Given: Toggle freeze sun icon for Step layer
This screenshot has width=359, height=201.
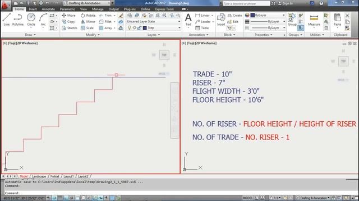Looking at the screenshot, I should 135,28.
